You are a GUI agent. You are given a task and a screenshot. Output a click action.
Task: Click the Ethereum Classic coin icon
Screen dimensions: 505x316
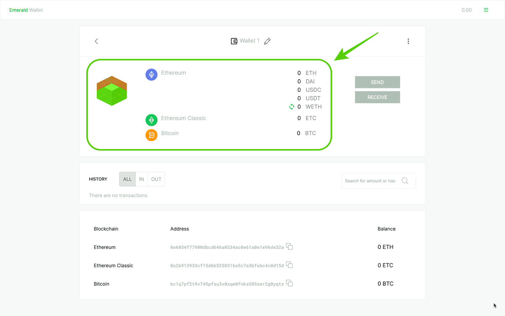click(x=151, y=120)
